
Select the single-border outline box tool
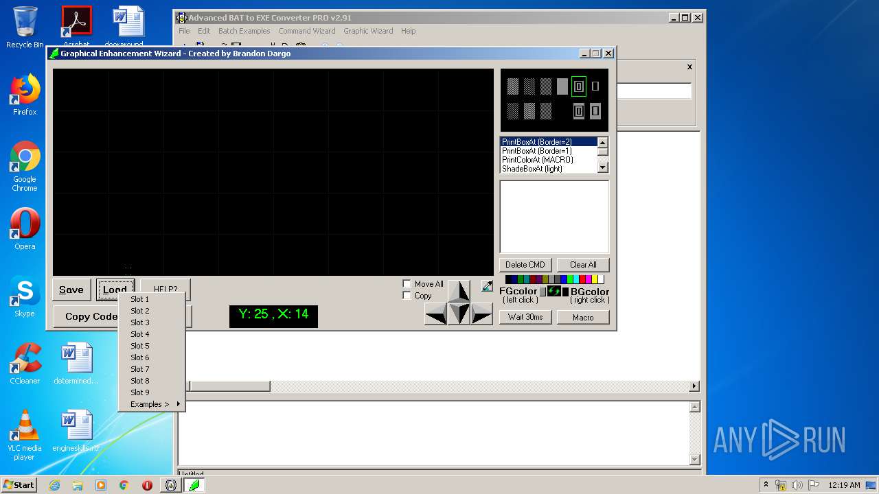click(595, 86)
